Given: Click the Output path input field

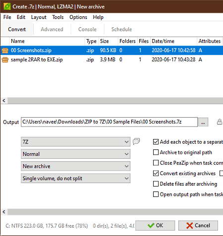Looking at the screenshot, I should [109, 122].
